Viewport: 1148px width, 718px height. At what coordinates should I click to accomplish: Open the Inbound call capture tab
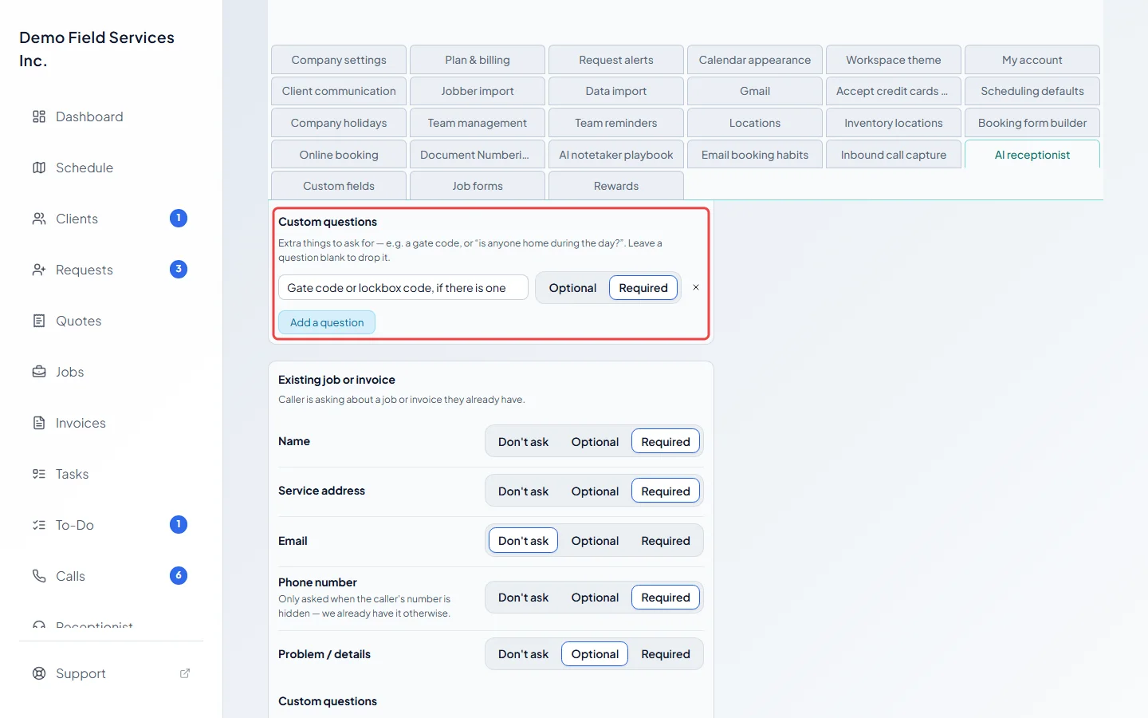(894, 155)
